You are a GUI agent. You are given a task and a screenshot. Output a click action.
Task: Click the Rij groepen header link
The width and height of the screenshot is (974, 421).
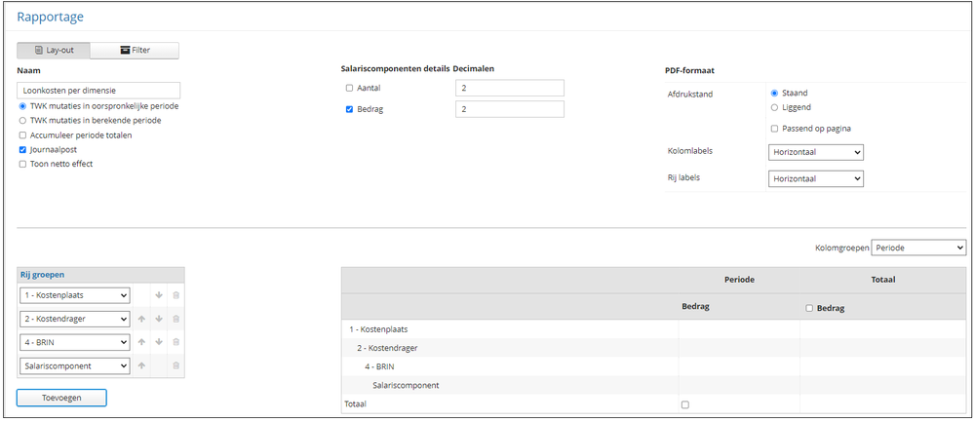click(42, 275)
